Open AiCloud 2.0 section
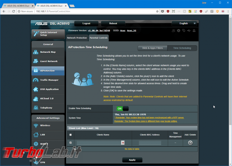 (48, 99)
